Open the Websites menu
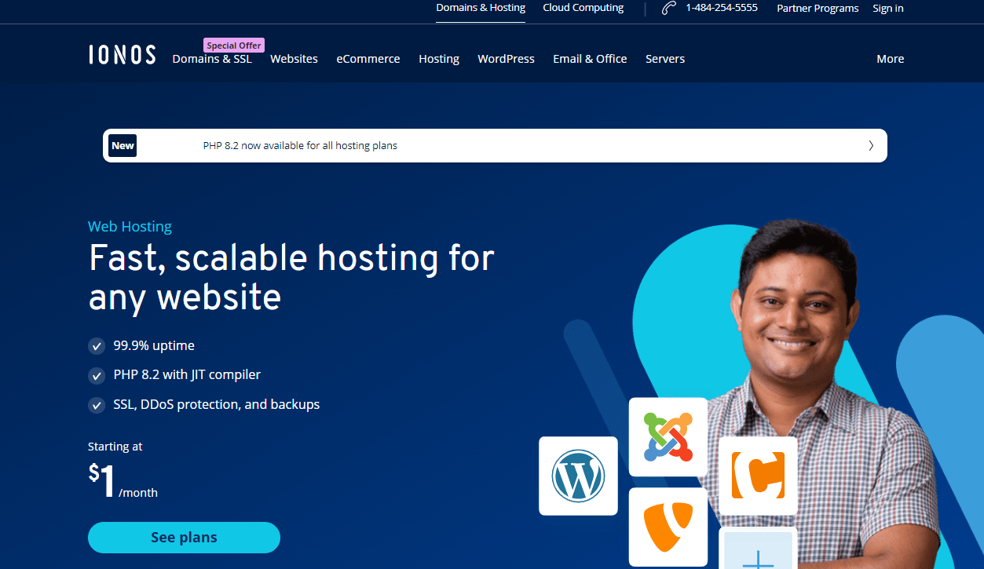984x569 pixels. click(x=294, y=59)
